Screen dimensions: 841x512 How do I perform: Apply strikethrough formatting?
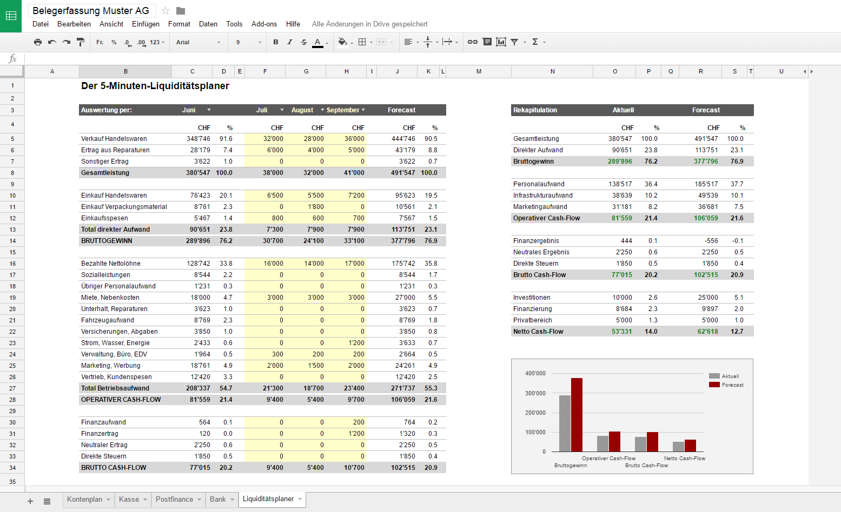coord(304,42)
